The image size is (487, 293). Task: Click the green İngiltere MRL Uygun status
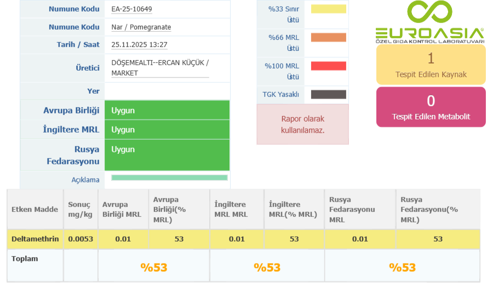pos(167,130)
